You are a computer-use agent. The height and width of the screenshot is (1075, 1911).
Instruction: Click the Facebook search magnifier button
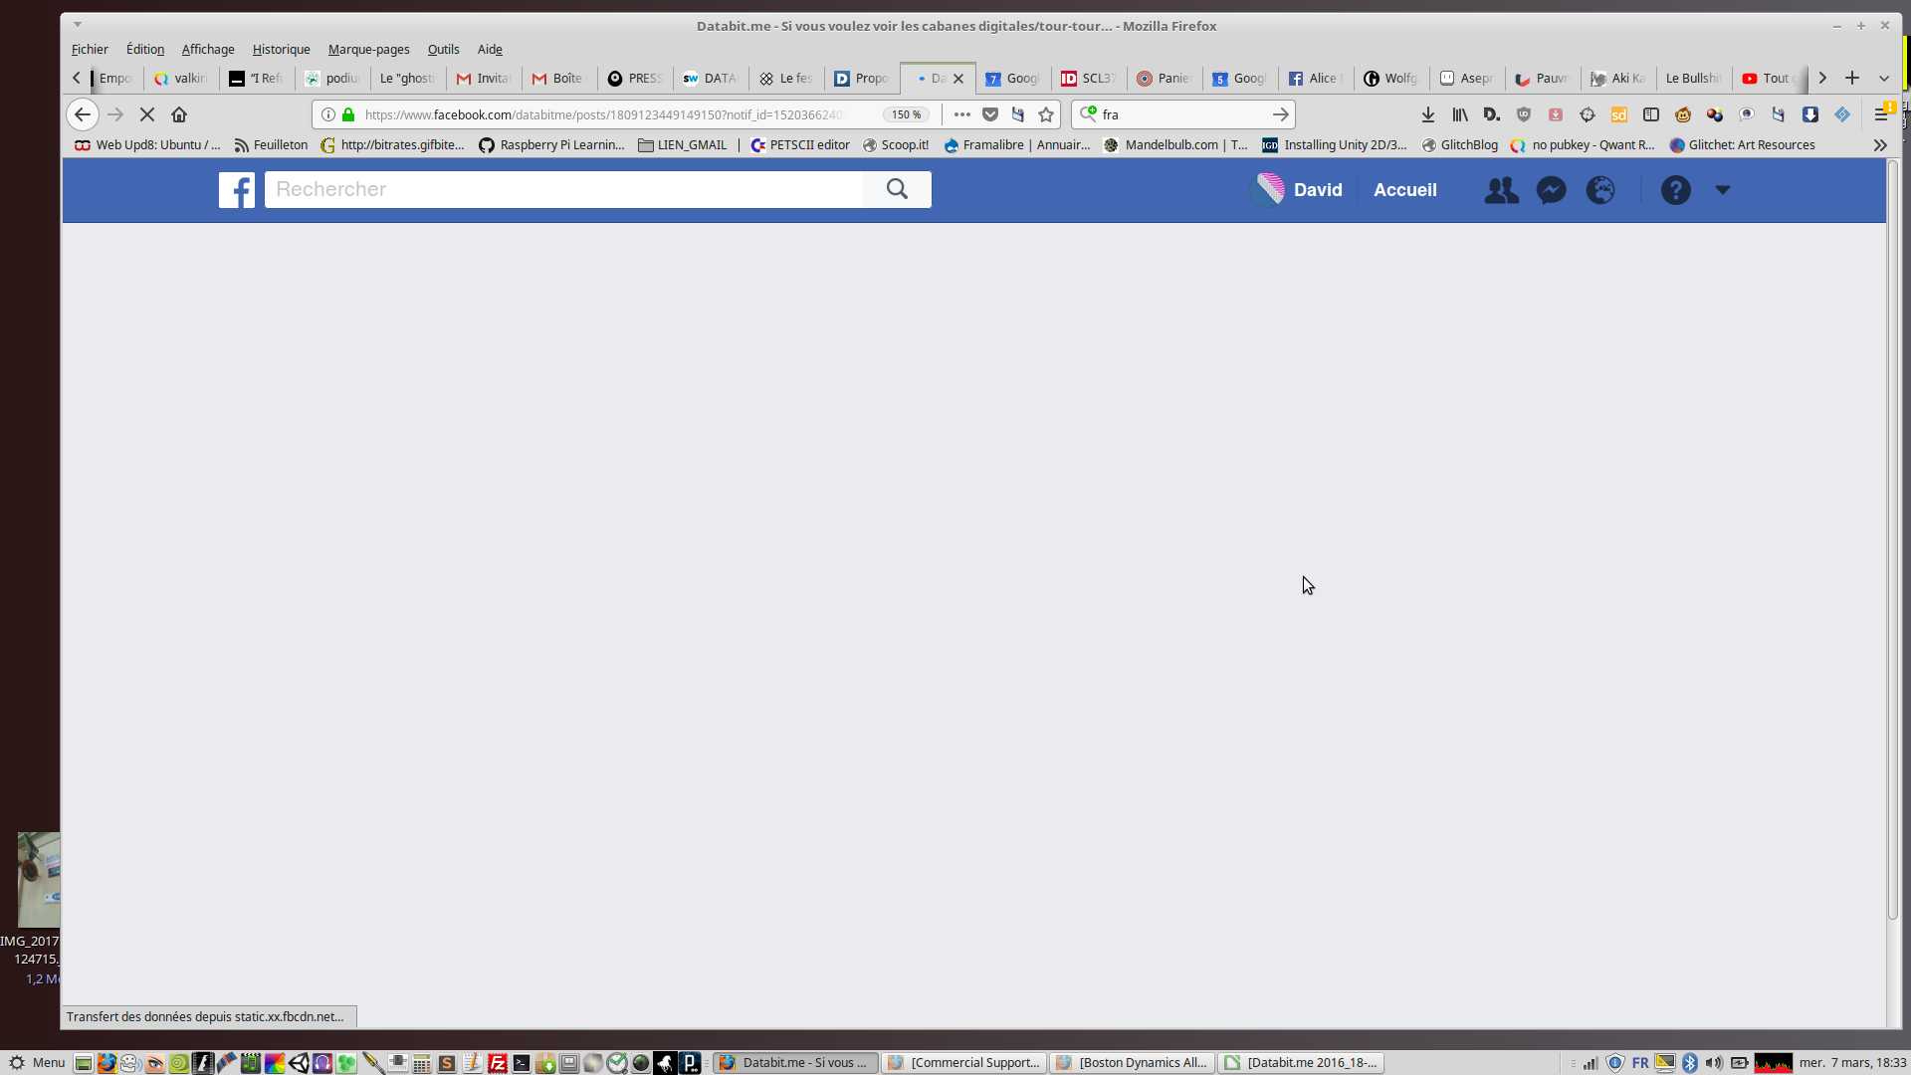pos(897,189)
